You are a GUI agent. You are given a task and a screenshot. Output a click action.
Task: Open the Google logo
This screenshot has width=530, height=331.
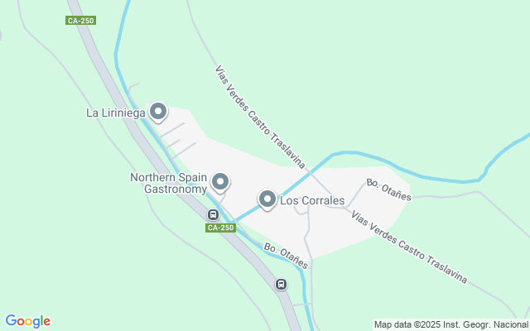coord(28,321)
